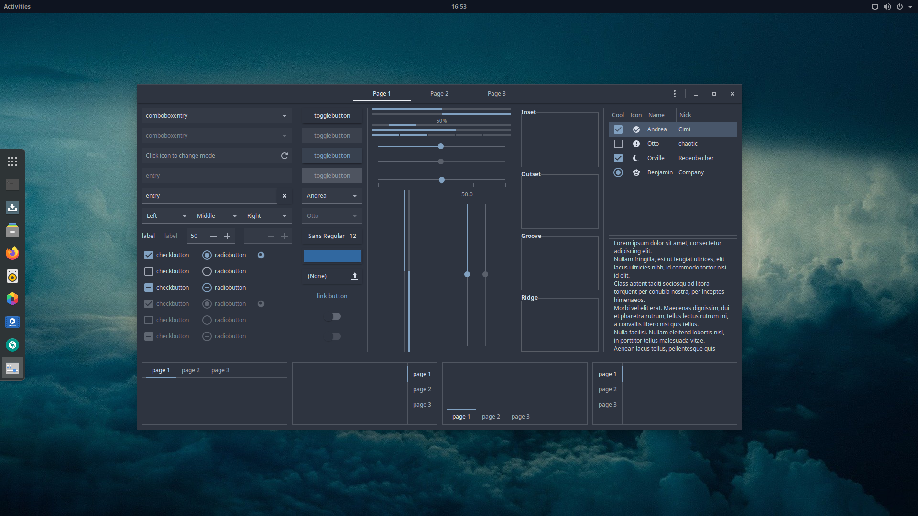Click the refresh icon in the mode entry

click(284, 156)
